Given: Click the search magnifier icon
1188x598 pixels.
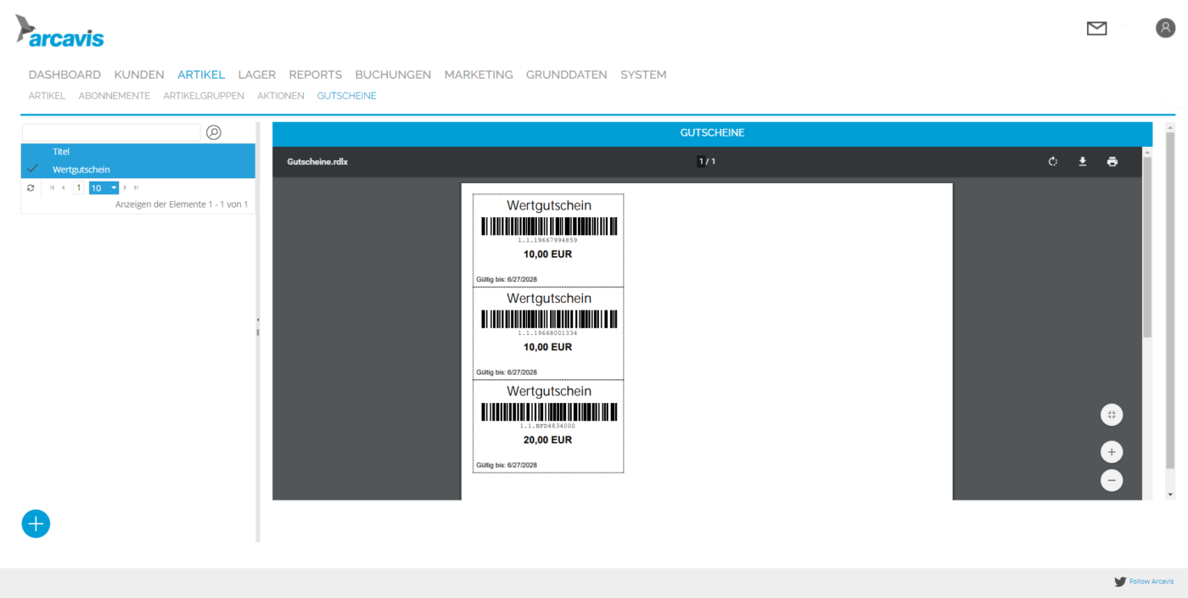Looking at the screenshot, I should 214,132.
